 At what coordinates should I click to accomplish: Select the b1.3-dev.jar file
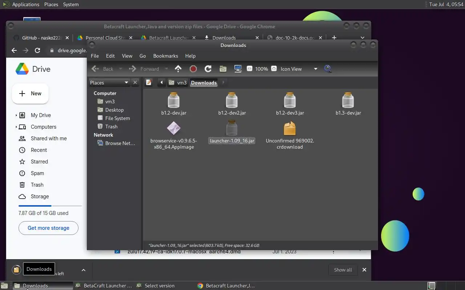(x=348, y=104)
